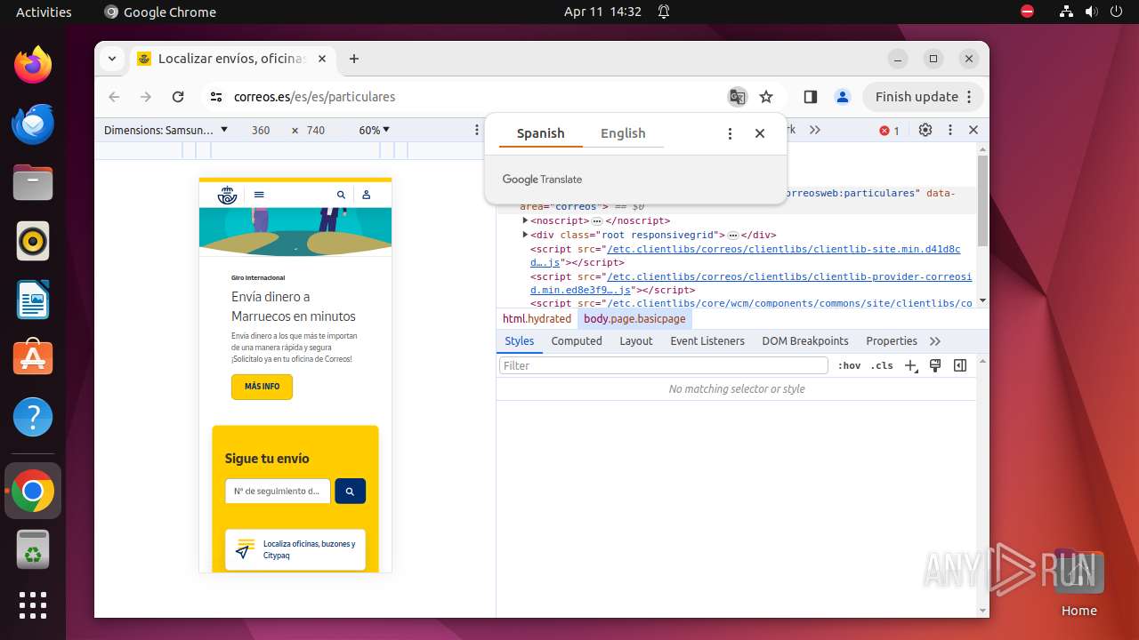Toggle computed styles sidebar icon
This screenshot has width=1139, height=640.
point(960,365)
